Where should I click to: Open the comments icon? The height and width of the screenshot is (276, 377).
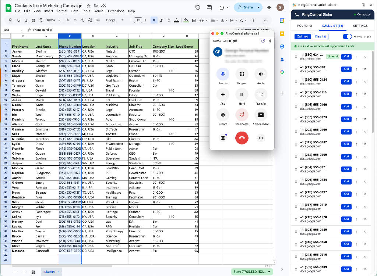pyautogui.click(x=209, y=7)
